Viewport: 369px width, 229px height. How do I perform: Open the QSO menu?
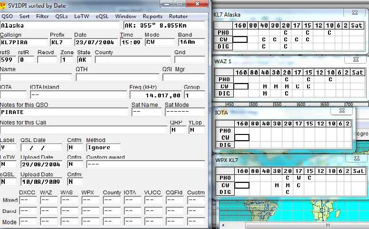[x=7, y=16]
